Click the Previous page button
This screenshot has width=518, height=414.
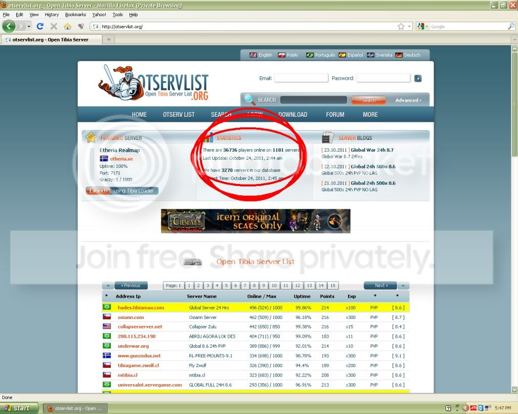click(x=131, y=286)
